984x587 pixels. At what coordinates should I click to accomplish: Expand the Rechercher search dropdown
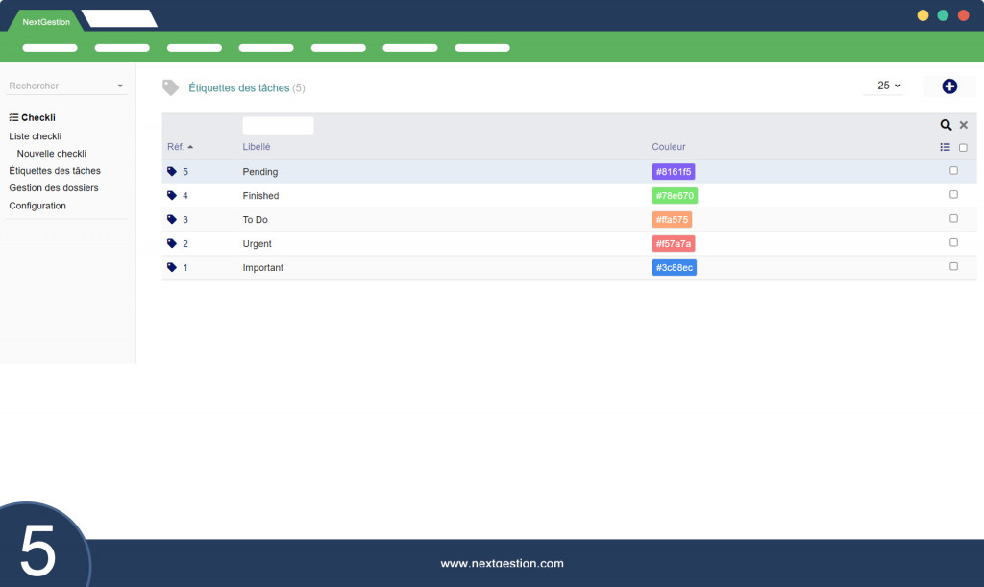click(120, 86)
